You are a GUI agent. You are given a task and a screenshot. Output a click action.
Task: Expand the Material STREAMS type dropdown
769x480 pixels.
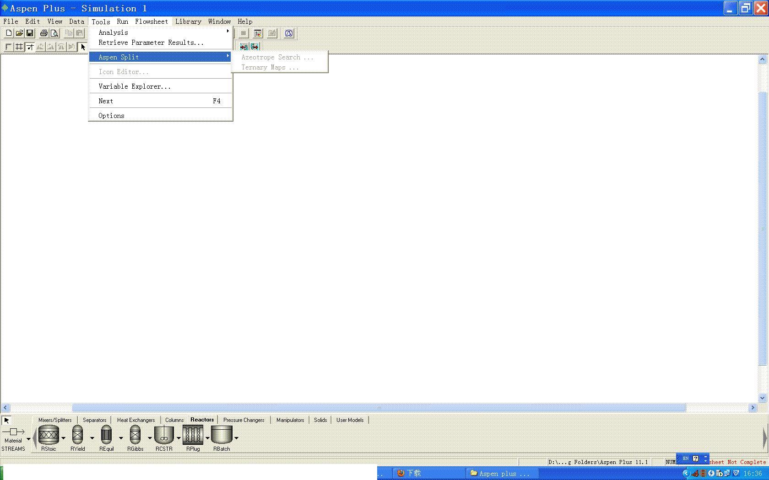coord(28,439)
